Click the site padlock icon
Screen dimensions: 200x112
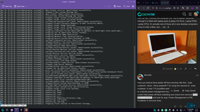click(x=157, y=8)
